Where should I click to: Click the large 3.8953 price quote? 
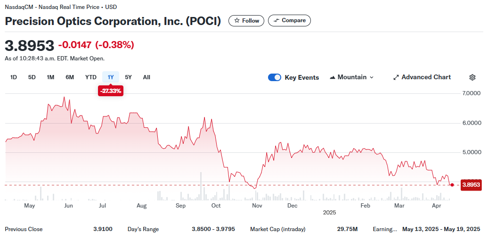(x=30, y=45)
